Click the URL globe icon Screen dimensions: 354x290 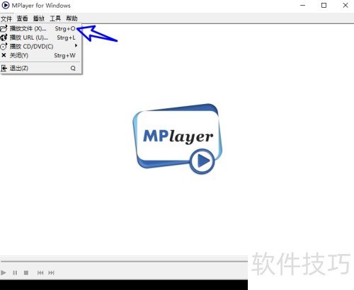click(x=4, y=37)
